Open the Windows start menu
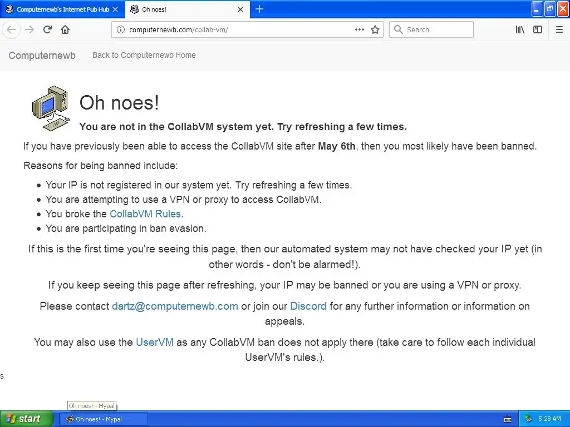 [x=26, y=419]
